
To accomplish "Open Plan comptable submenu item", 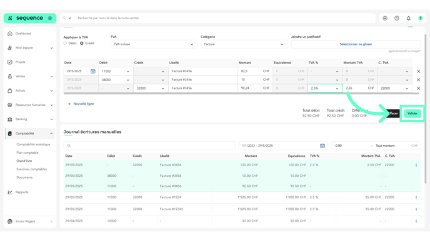I will tap(27, 153).
